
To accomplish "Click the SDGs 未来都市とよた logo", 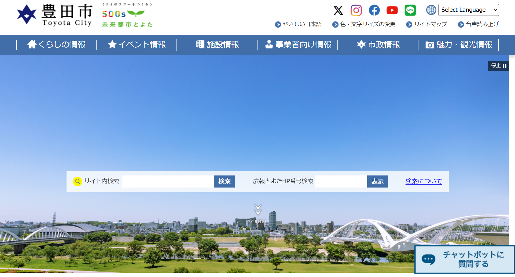I will tap(127, 16).
